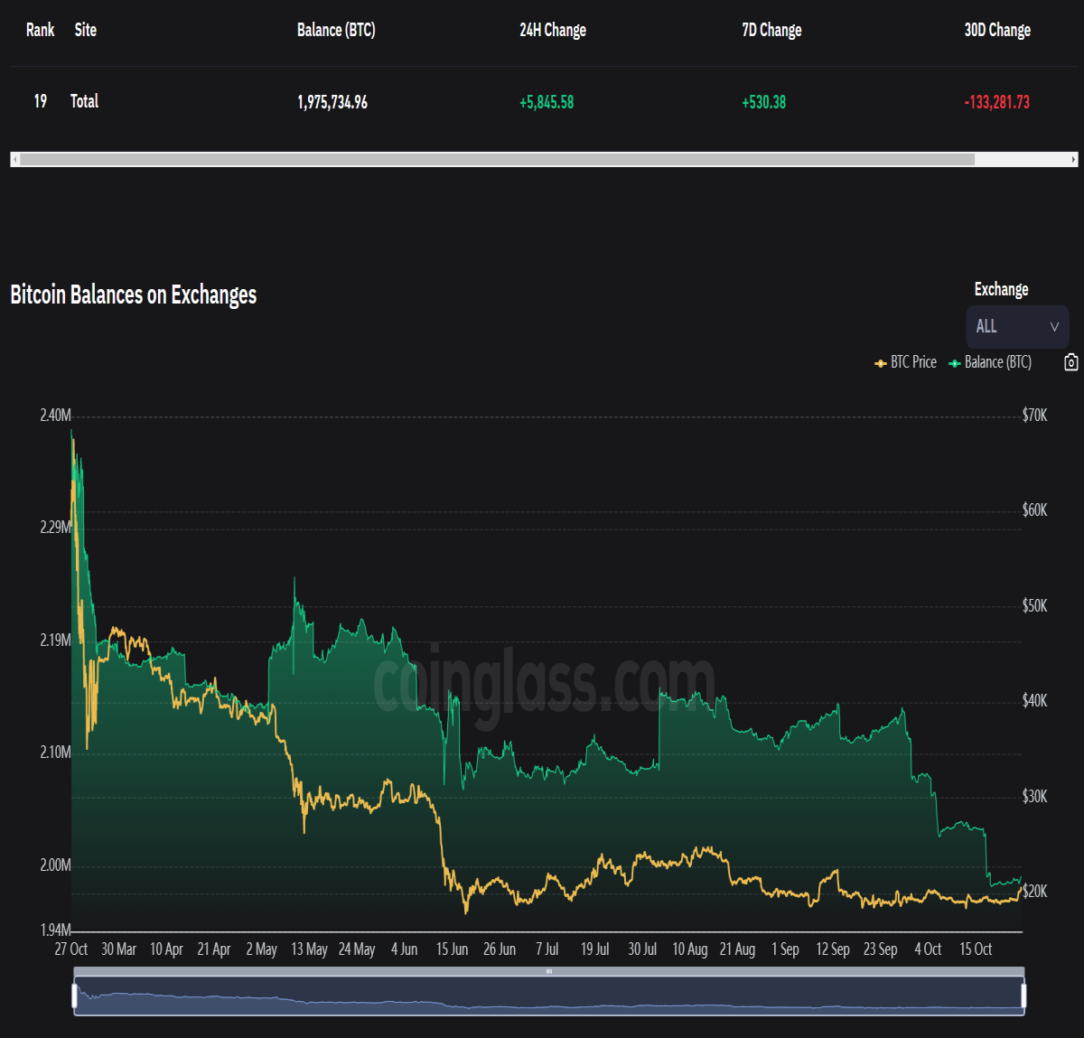Click the -133,281.73 30D change value
The width and height of the screenshot is (1084, 1038).
point(997,102)
